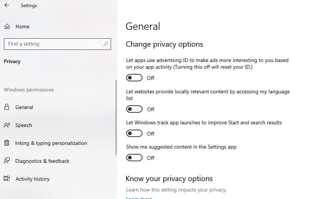Click the Speech icon in sidebar
This screenshot has height=199, width=309.
(7, 125)
